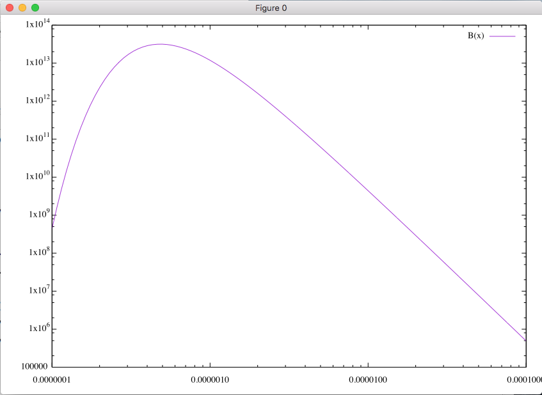Click the peak of the B(x) curve
The image size is (542, 395).
[x=160, y=44]
